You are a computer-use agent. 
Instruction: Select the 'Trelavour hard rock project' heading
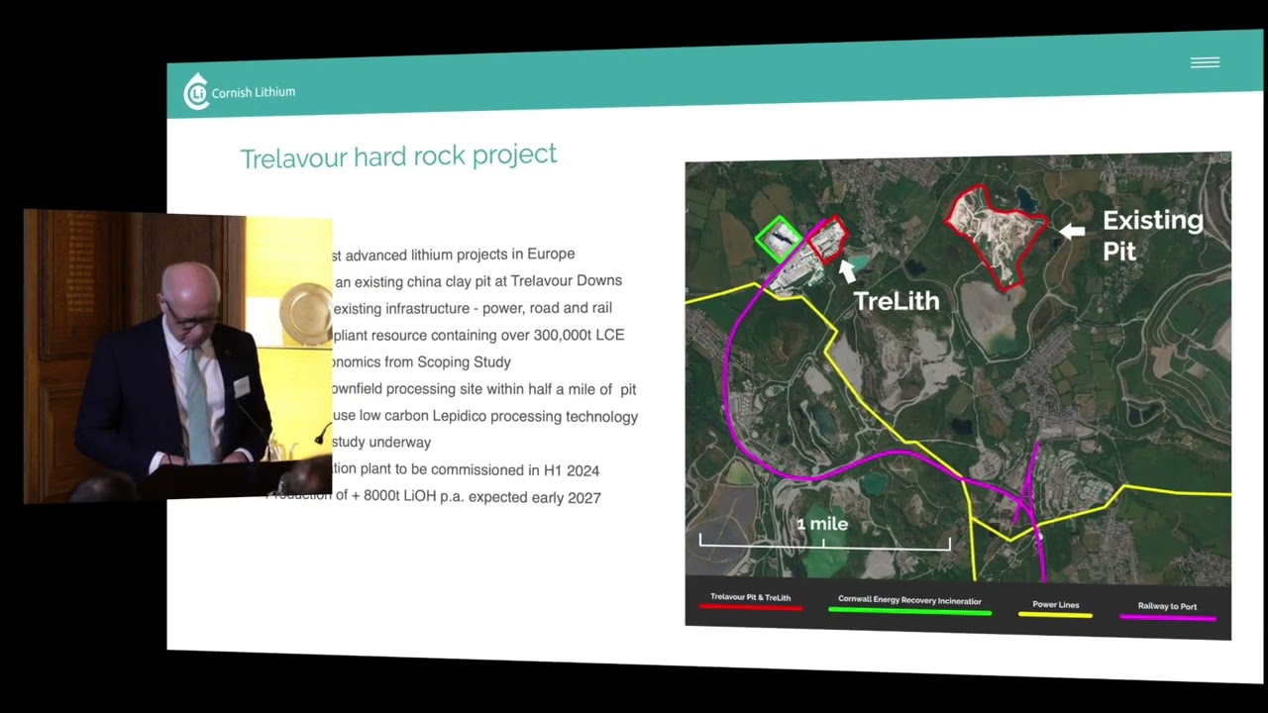398,156
